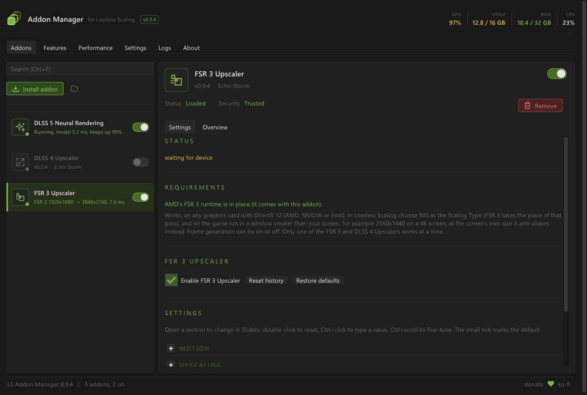Select DLSS 5 Neural Rendering in the addon list

pos(80,127)
